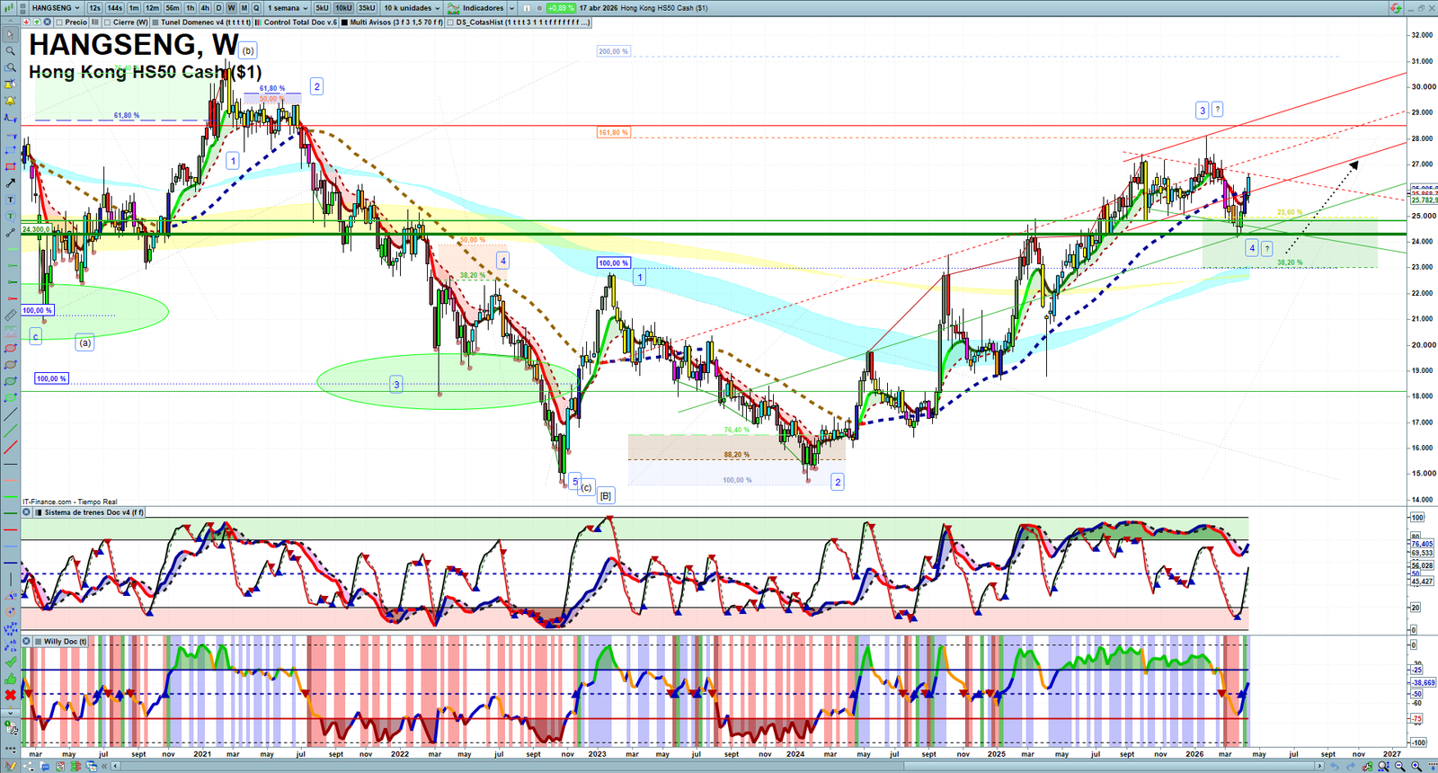
Task: Select the black arrow drawing tool
Action: [10, 183]
